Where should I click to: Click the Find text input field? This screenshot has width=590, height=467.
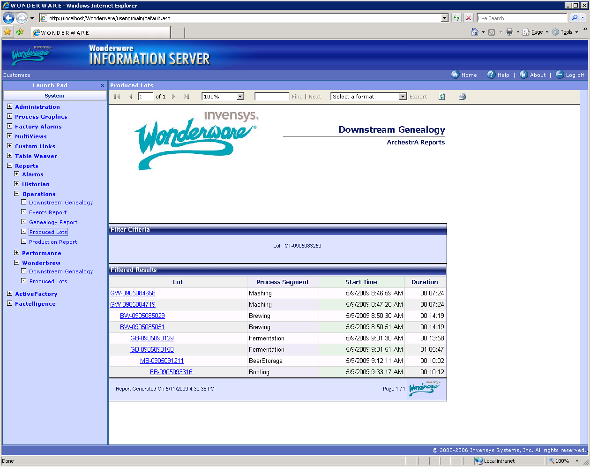272,97
